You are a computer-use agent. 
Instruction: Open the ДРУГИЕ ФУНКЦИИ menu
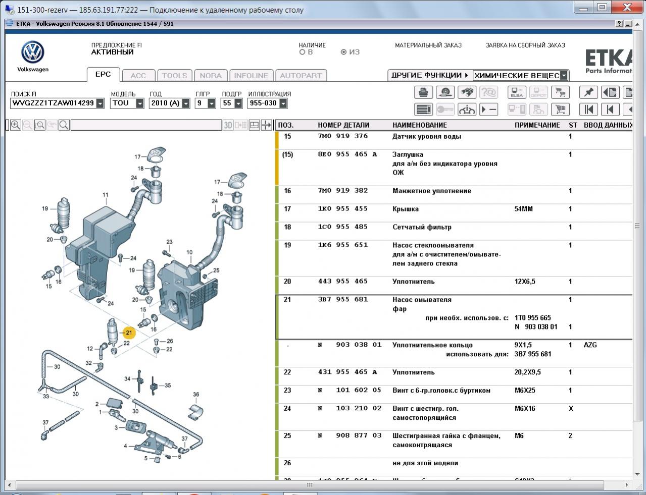pos(429,75)
